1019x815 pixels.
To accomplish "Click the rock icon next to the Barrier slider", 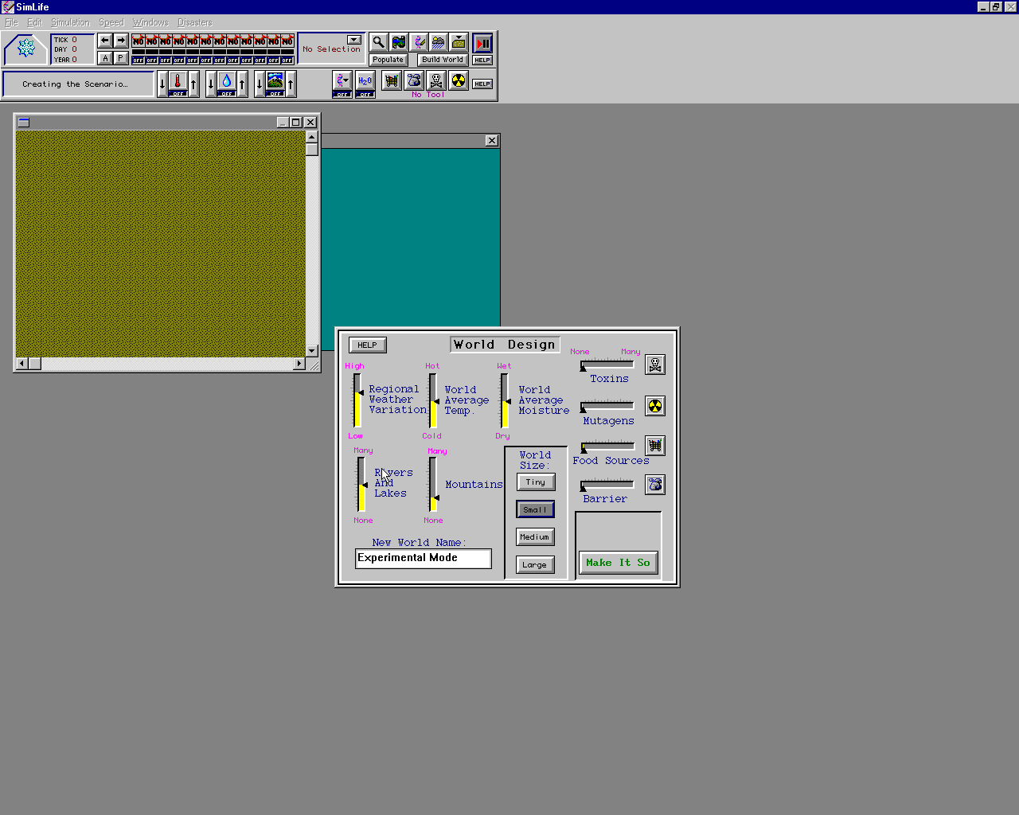I will click(655, 484).
